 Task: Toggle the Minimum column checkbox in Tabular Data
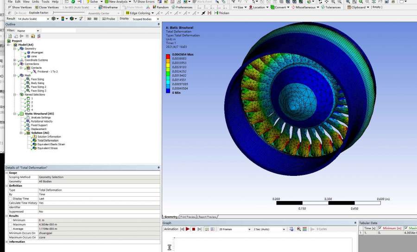(x=380, y=228)
